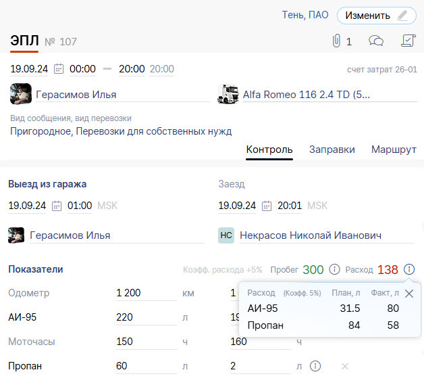Select driver field Герасимов Илья at top
The height and width of the screenshot is (389, 424).
tap(76, 95)
